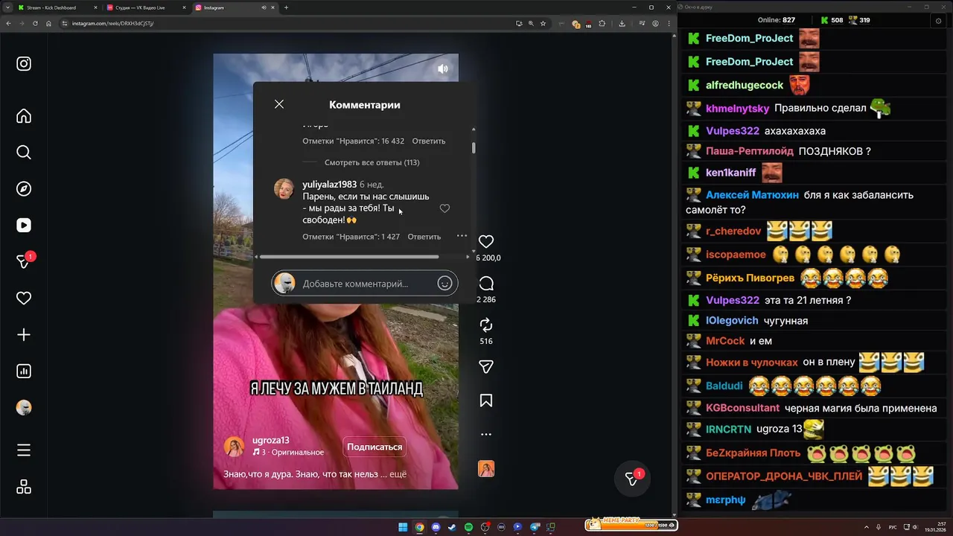The image size is (953, 536).
Task: Open Instagram home logo in sidebar
Action: 24,64
